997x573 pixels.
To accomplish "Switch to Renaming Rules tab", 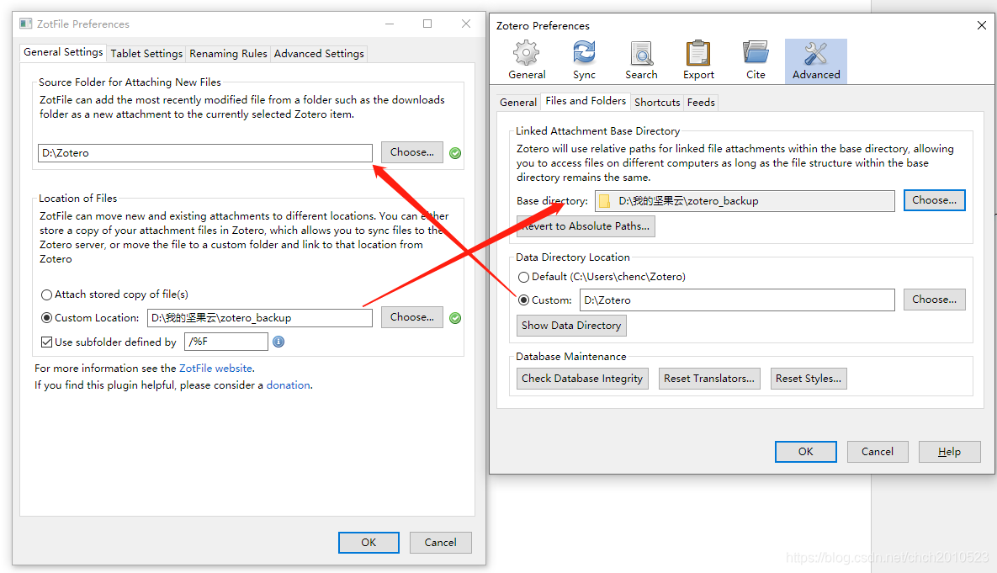I will [x=228, y=53].
